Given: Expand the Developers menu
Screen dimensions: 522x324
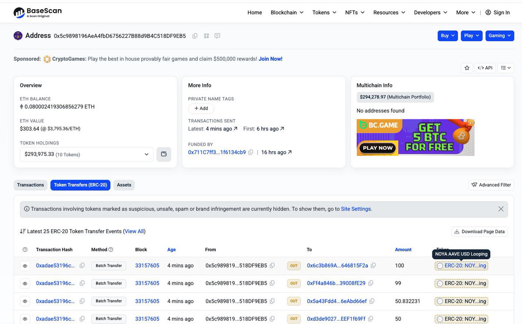Looking at the screenshot, I should coord(431,13).
